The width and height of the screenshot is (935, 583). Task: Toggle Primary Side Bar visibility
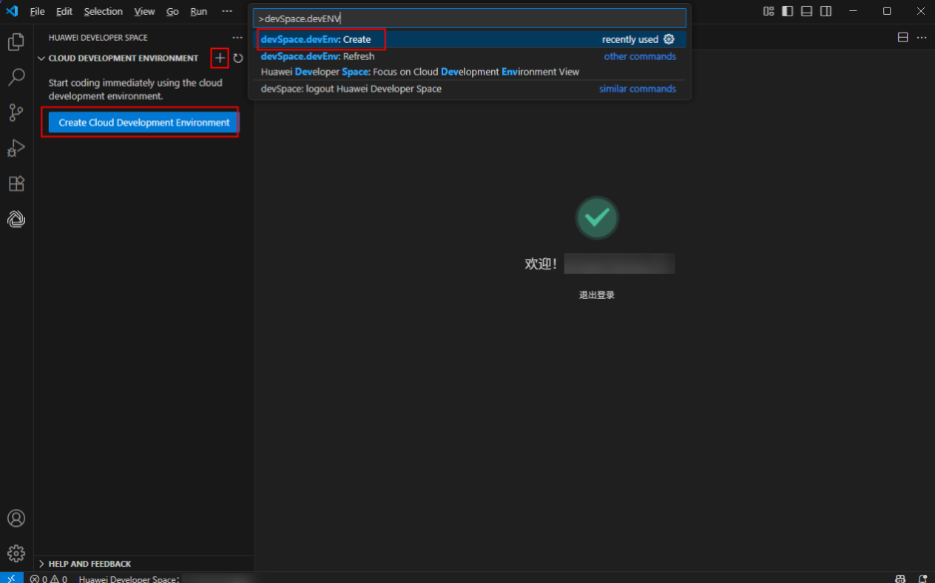[788, 11]
